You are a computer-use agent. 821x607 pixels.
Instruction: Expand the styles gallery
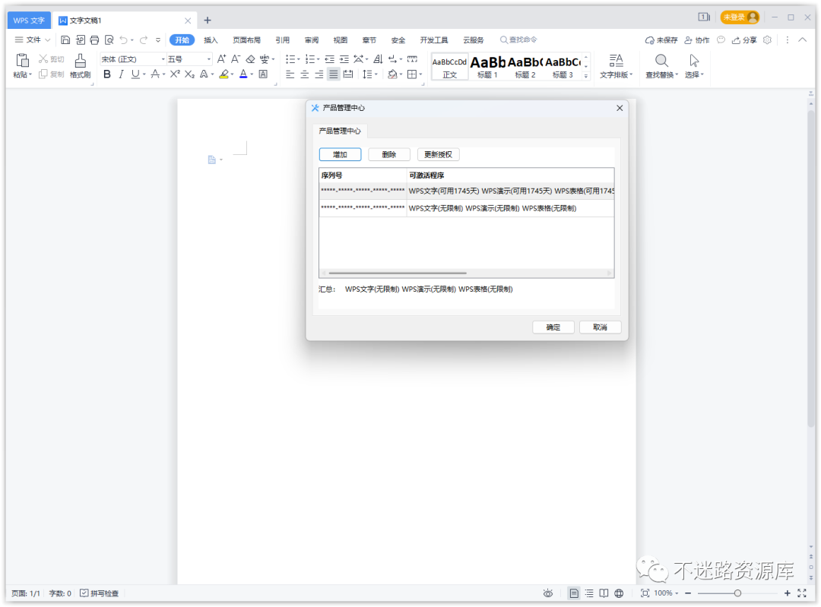[x=586, y=76]
